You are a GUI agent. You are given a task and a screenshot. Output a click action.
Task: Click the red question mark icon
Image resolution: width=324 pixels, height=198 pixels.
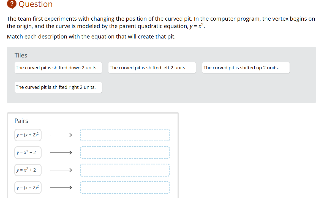(x=12, y=4)
